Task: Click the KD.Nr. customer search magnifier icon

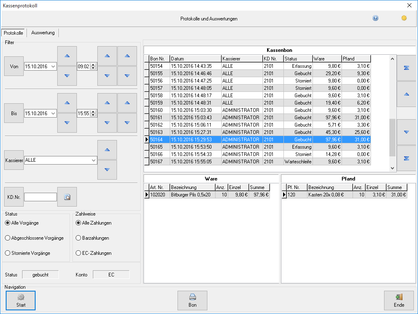Action: tap(67, 197)
